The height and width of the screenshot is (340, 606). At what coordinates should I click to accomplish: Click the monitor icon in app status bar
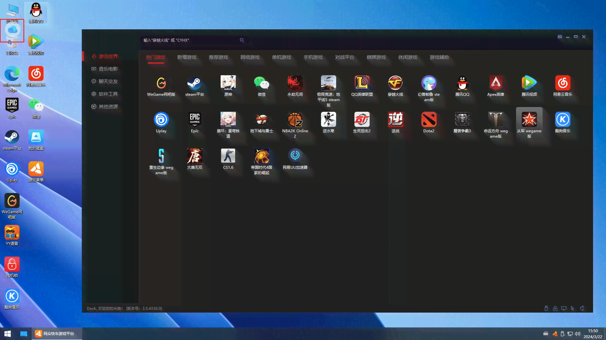[x=564, y=309]
